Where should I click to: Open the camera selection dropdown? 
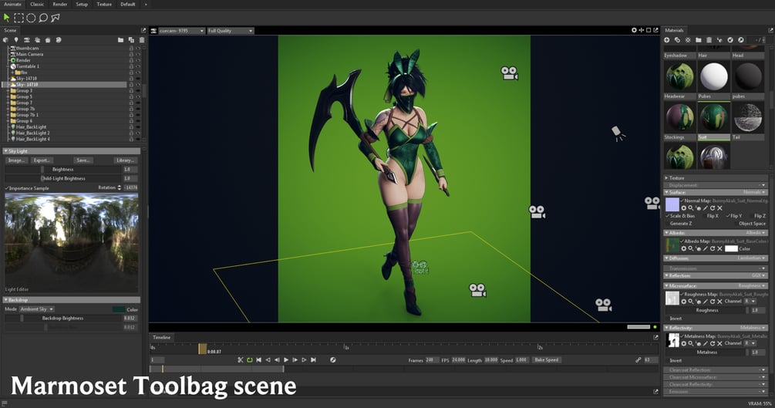(181, 31)
